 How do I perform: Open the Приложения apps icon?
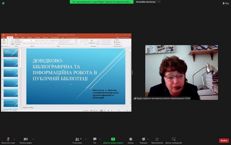coord(157,139)
